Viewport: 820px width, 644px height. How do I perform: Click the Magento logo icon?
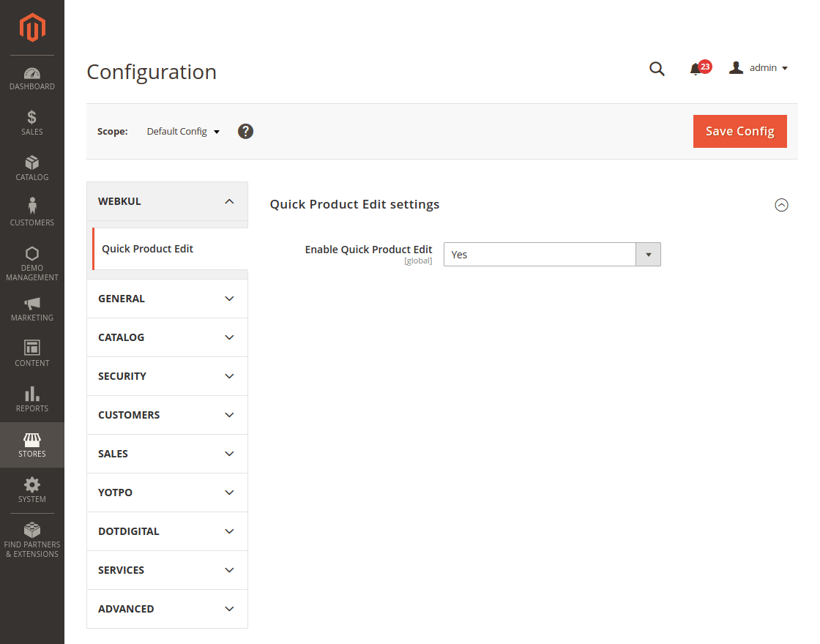click(x=32, y=27)
